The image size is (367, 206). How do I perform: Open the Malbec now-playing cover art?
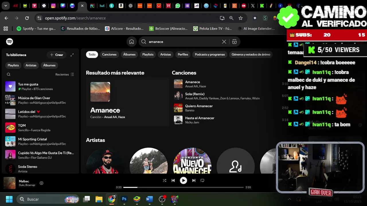(9, 183)
